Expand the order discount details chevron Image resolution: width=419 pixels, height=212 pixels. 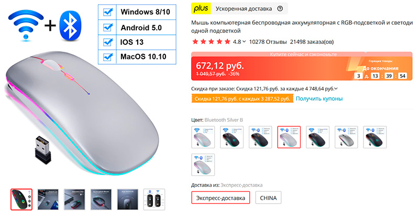click(336, 89)
